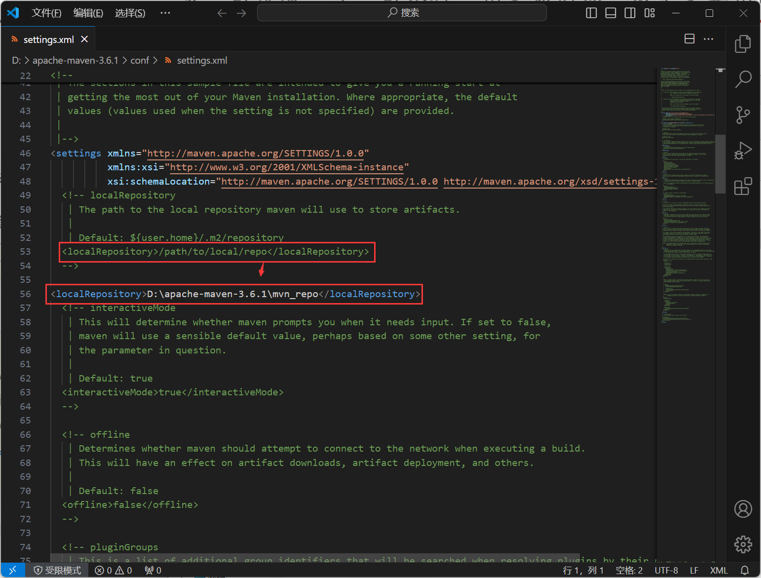Go back with the left arrow
This screenshot has height=578, width=761.
[x=222, y=13]
